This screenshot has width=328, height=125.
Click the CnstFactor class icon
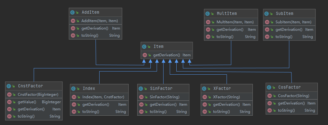[x=9, y=86]
